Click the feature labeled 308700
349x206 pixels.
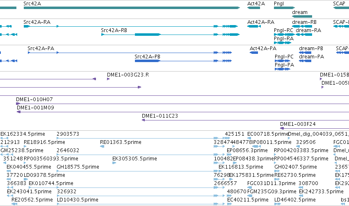pyautogui.click(x=308, y=183)
